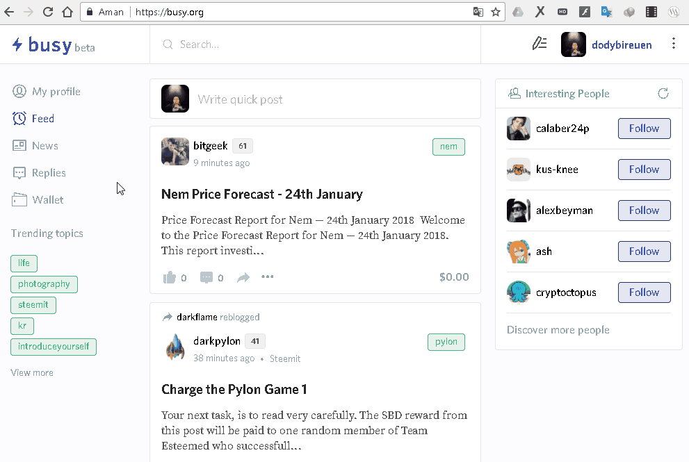Open the write post editor icon
Screen dimensions: 689x462
click(539, 44)
